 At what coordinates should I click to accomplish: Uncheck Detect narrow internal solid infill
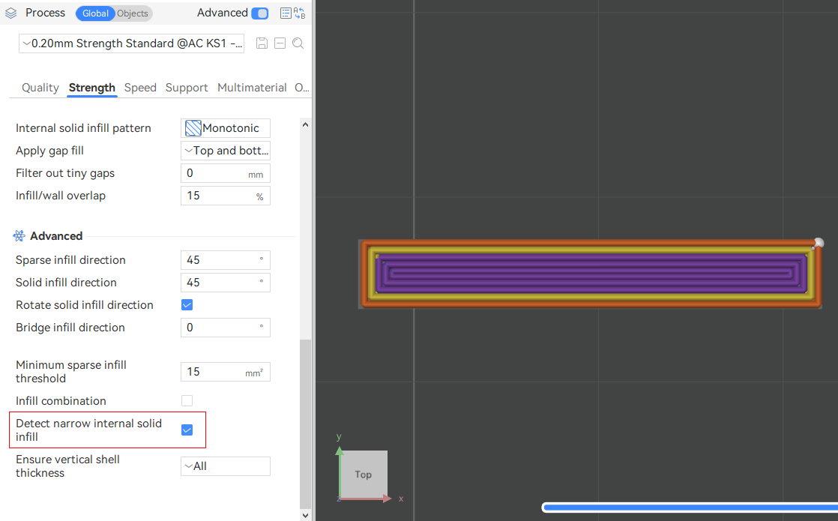point(187,430)
